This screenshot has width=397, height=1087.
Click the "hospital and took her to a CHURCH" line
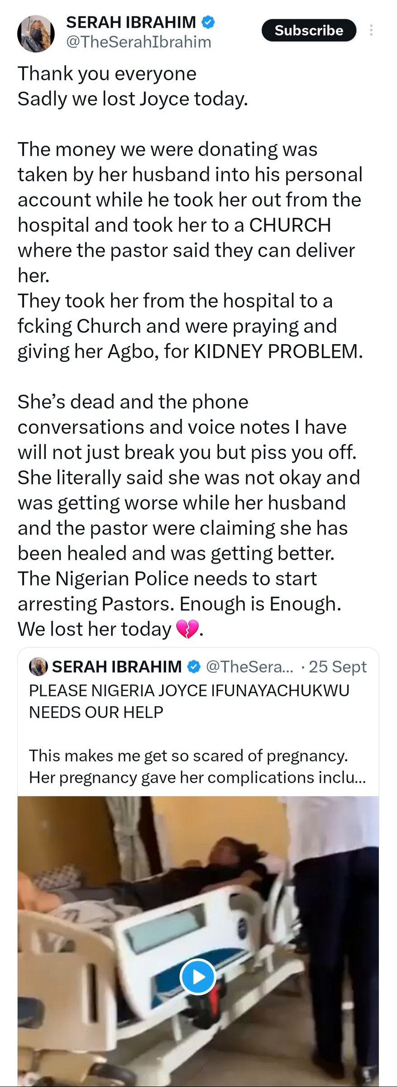click(174, 225)
